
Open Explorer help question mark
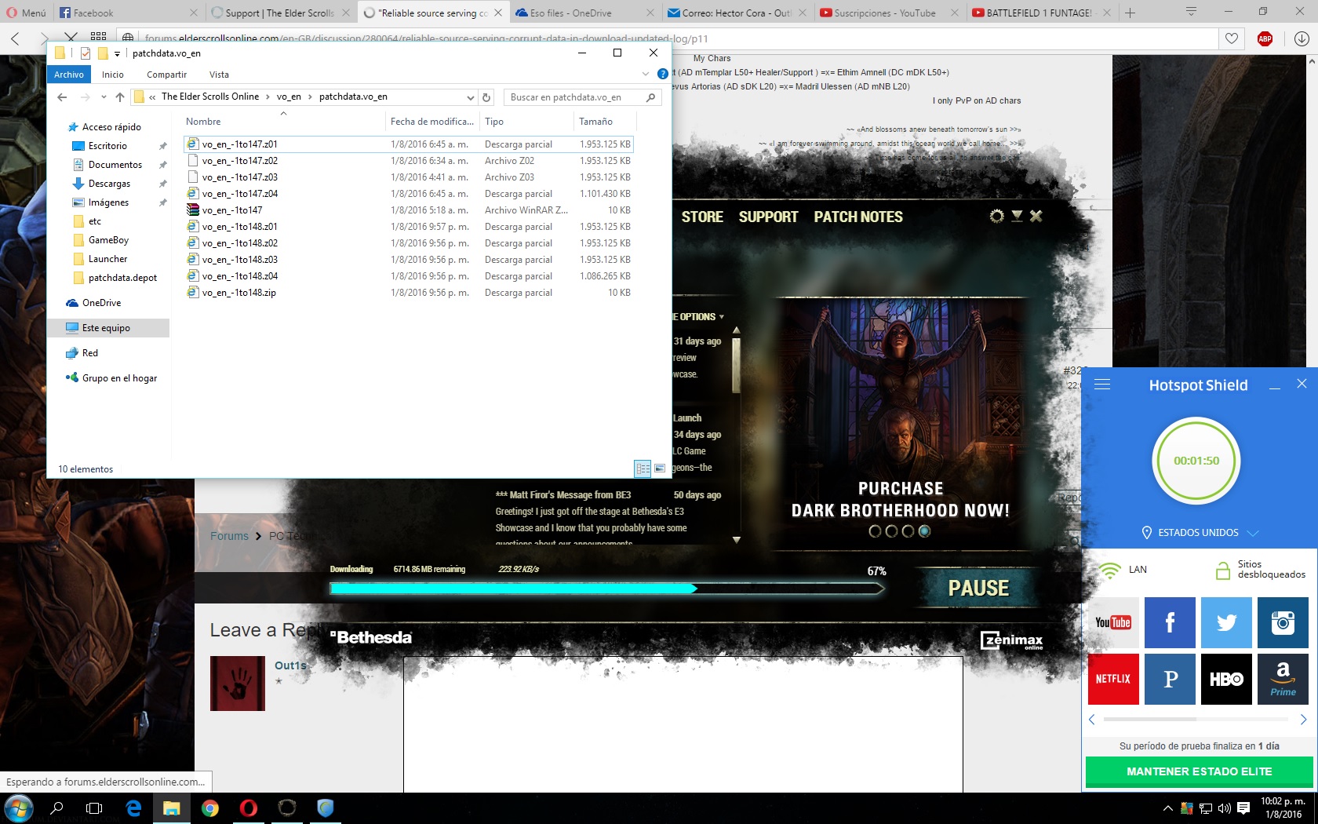pos(663,75)
